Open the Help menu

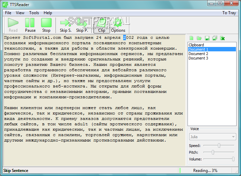click(x=48, y=13)
